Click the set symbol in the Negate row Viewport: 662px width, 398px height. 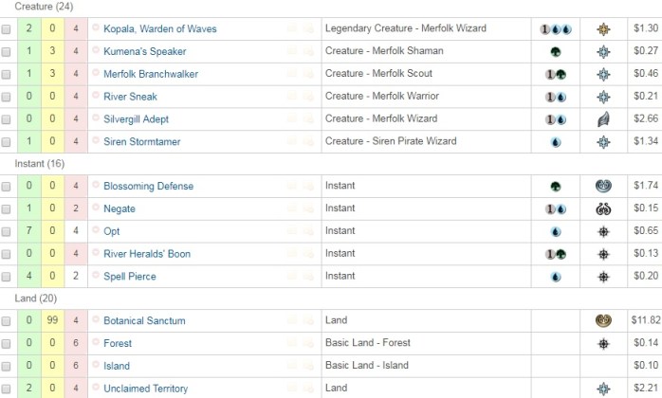tap(602, 208)
